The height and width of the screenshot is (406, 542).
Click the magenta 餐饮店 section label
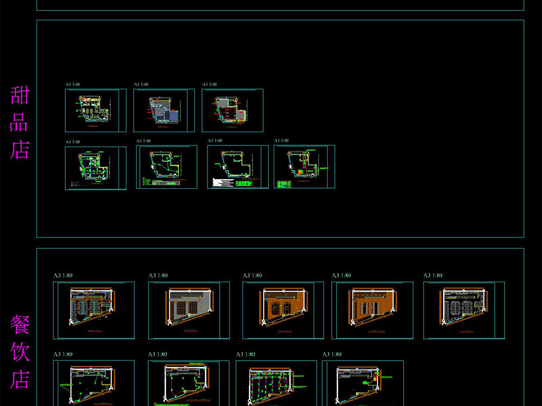pos(20,353)
